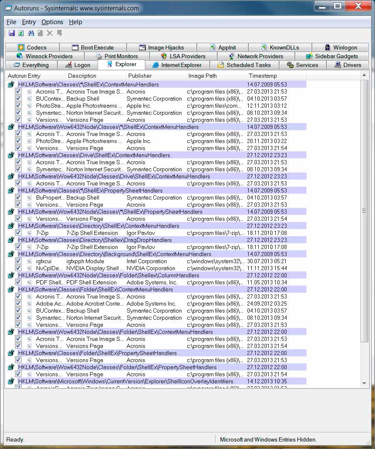375x449 pixels.
Task: Open the Entry menu
Action: [x=29, y=22]
